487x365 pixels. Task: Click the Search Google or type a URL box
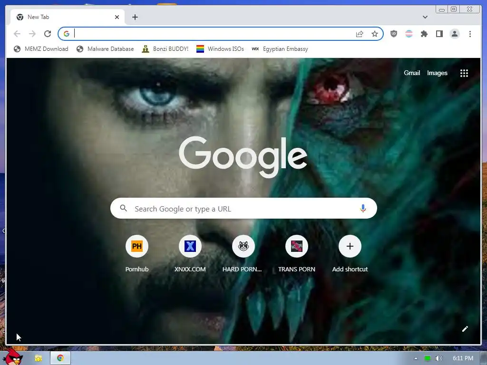(243, 209)
